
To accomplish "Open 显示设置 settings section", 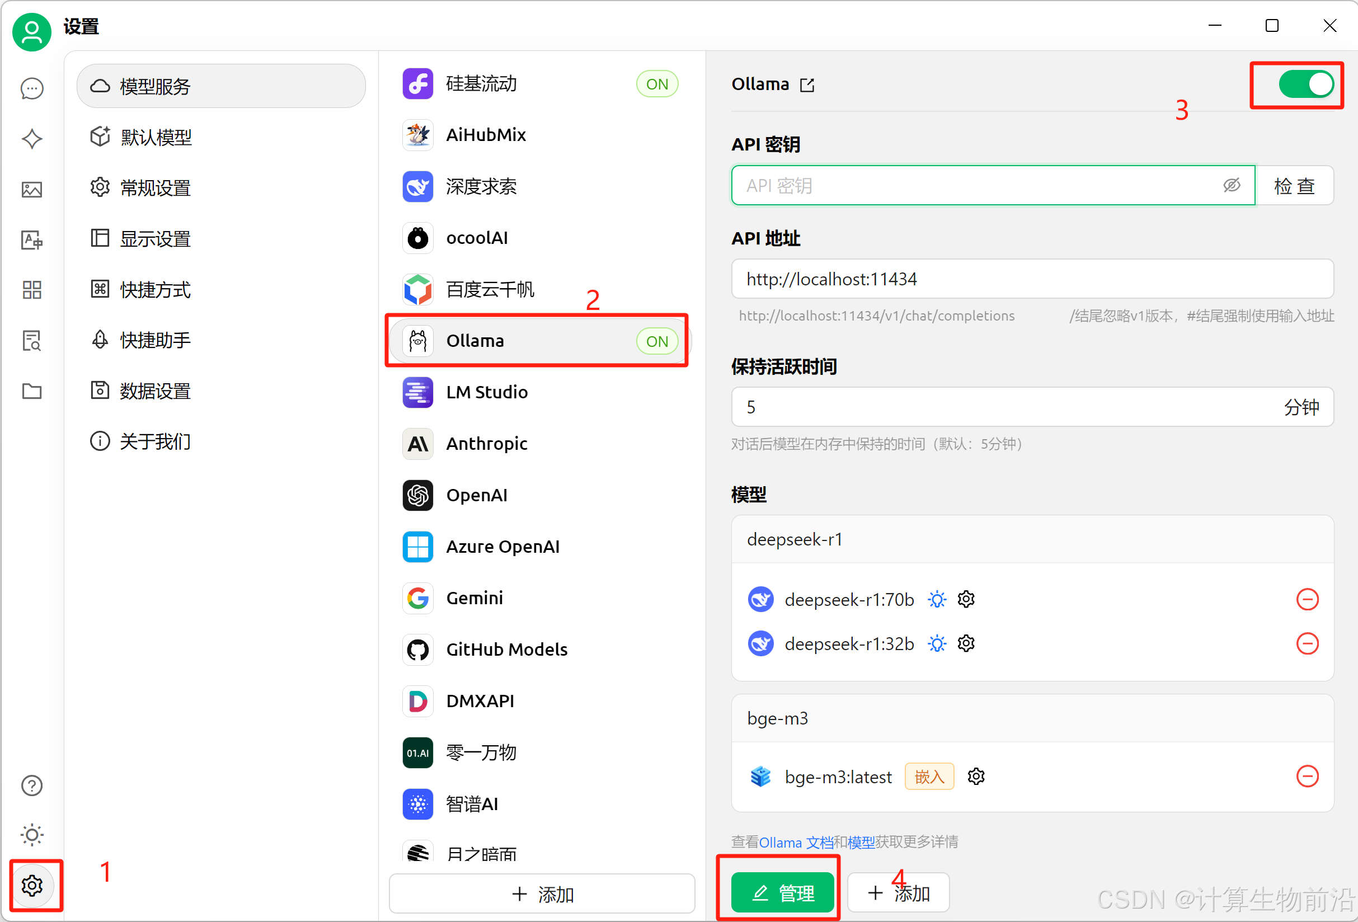I will tap(156, 238).
